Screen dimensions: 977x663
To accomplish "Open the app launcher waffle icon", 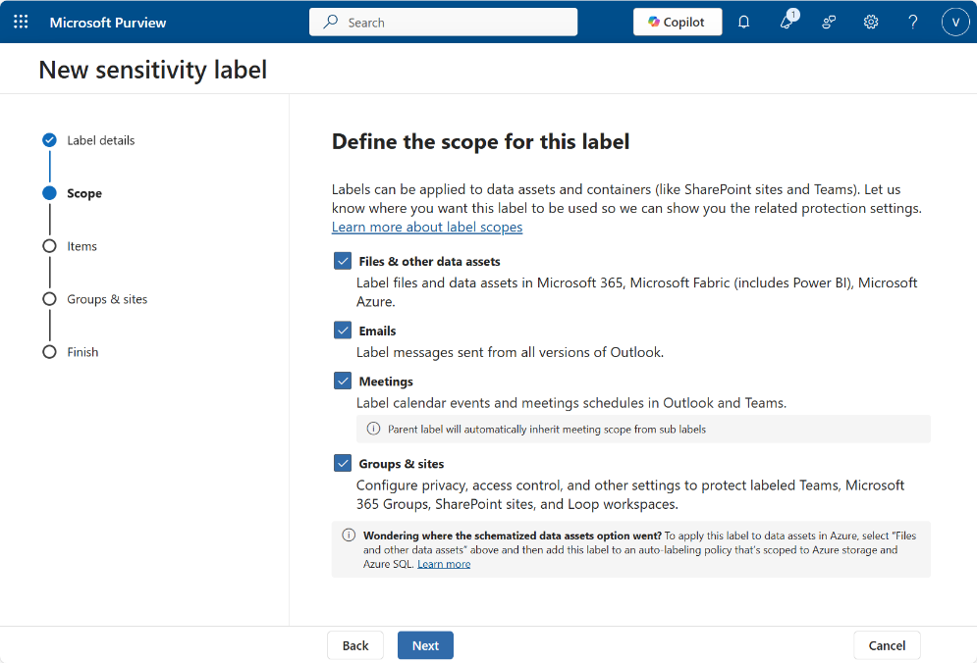I will click(21, 22).
